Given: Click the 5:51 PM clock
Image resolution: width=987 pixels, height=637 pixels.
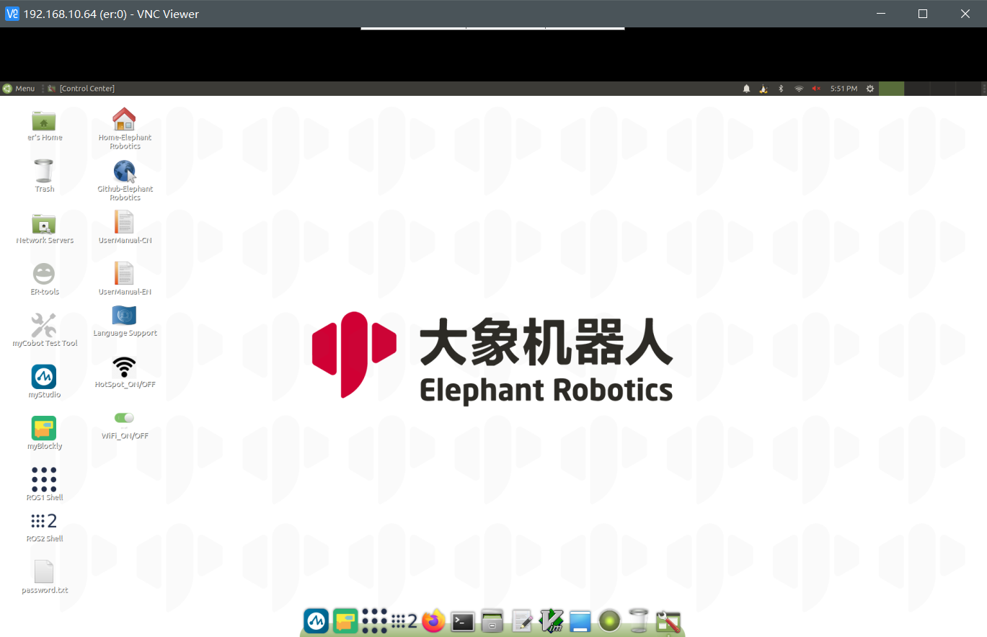Looking at the screenshot, I should coord(844,89).
